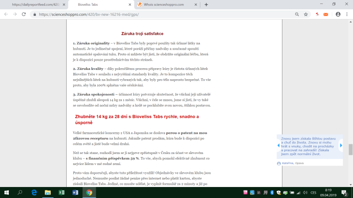Viewport: 353px width, 198px height.
Task: Close the Whois scienceshoppro.com tab
Action: click(195, 4)
